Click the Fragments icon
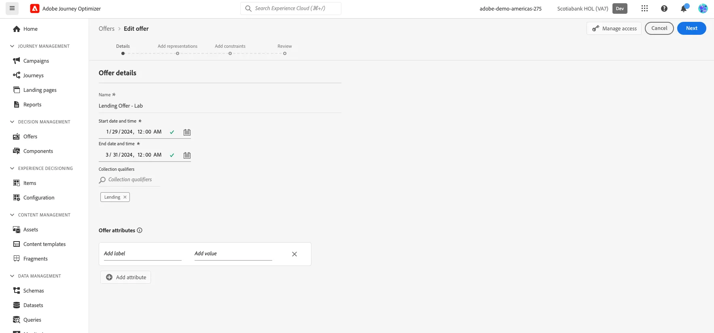This screenshot has height=333, width=714. [x=17, y=259]
